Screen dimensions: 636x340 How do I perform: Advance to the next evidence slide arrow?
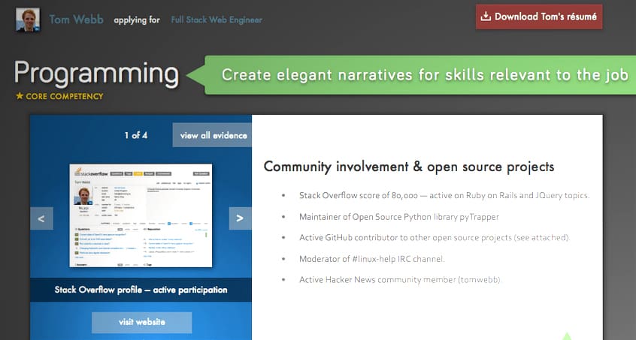239,219
